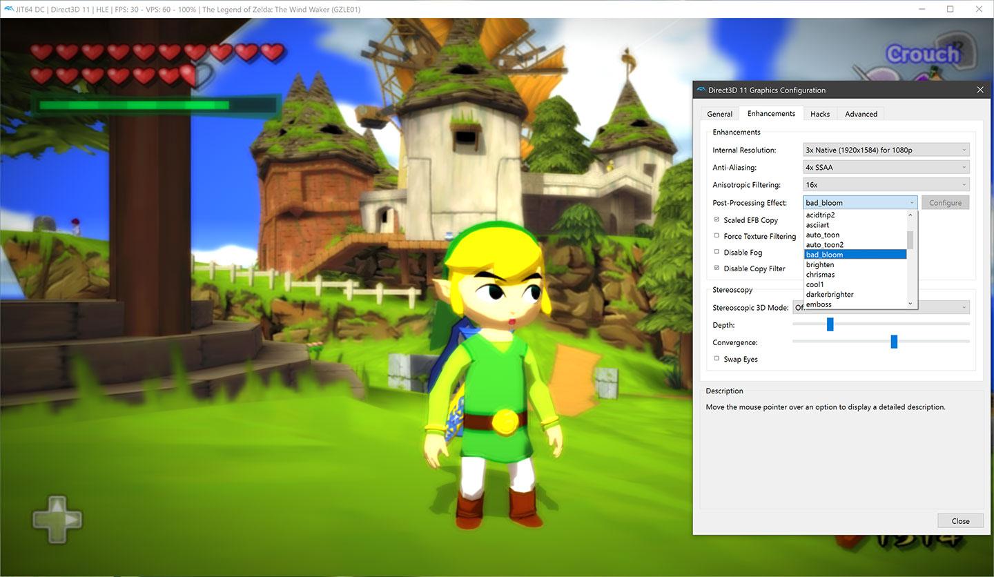Expand the Anti-Aliasing dropdown showing 4x SSAA
The width and height of the screenshot is (994, 577).
[x=886, y=167]
